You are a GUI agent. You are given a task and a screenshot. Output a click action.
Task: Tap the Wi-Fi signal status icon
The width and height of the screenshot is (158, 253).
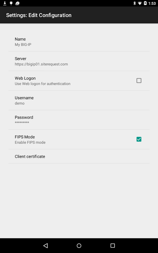tap(140, 3)
